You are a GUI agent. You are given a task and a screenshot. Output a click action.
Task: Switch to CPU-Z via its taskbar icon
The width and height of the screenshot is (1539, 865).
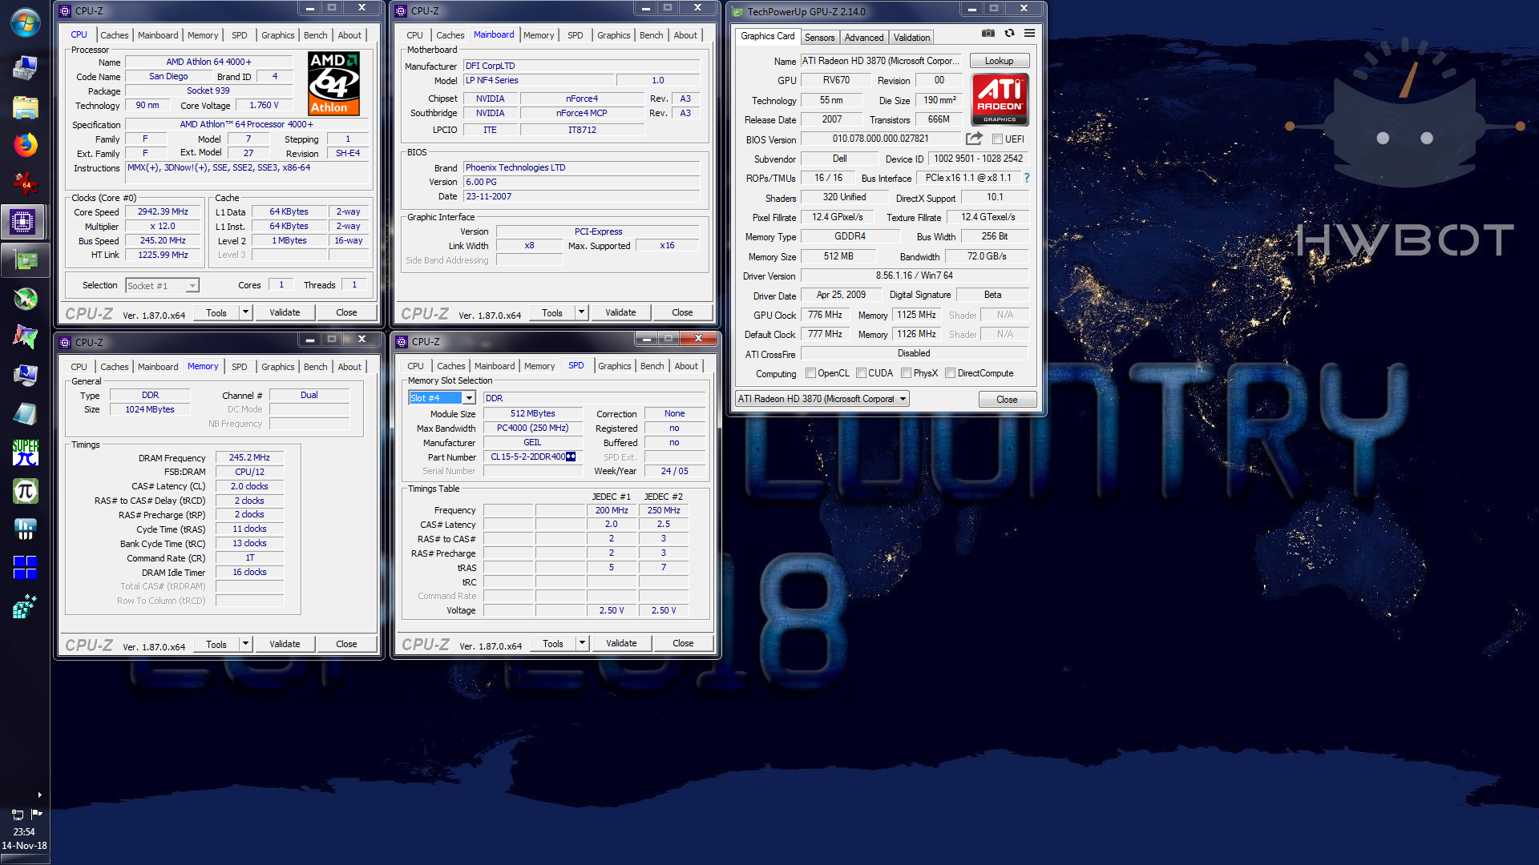(23, 222)
